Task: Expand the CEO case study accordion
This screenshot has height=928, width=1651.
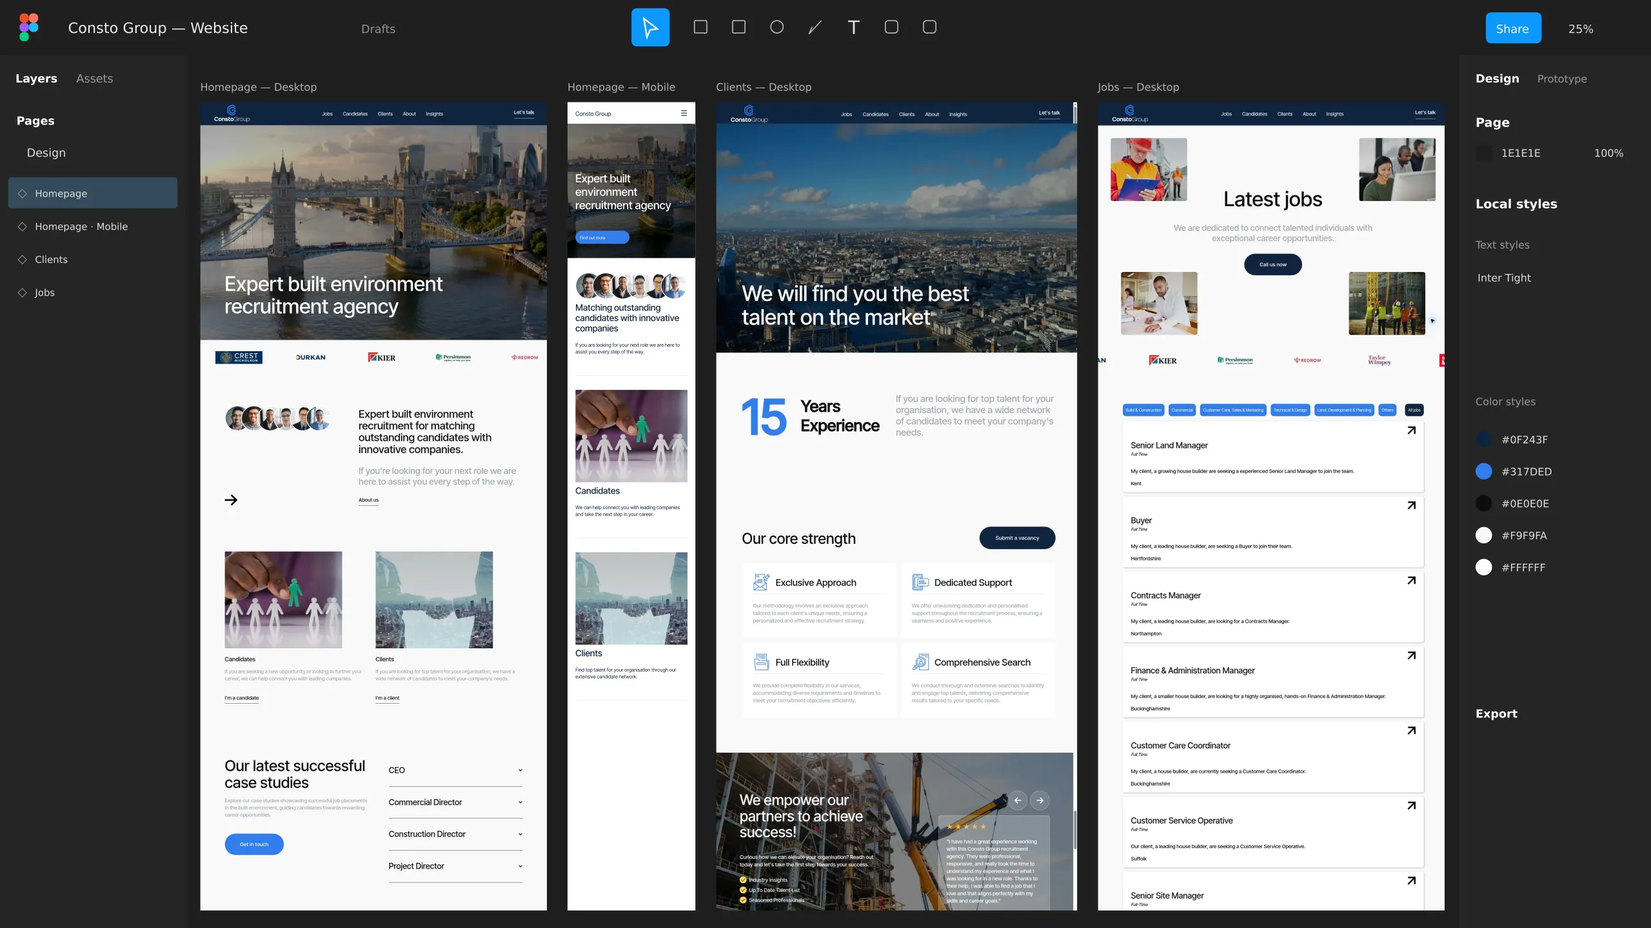Action: (x=455, y=771)
